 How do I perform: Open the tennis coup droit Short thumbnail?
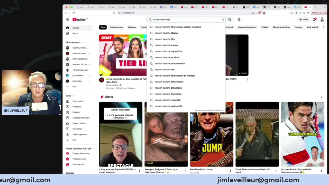303,134
